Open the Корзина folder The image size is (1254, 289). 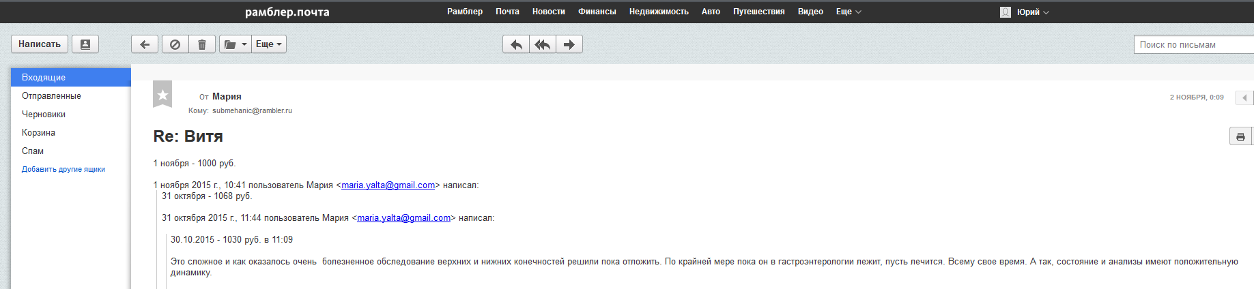(x=38, y=133)
